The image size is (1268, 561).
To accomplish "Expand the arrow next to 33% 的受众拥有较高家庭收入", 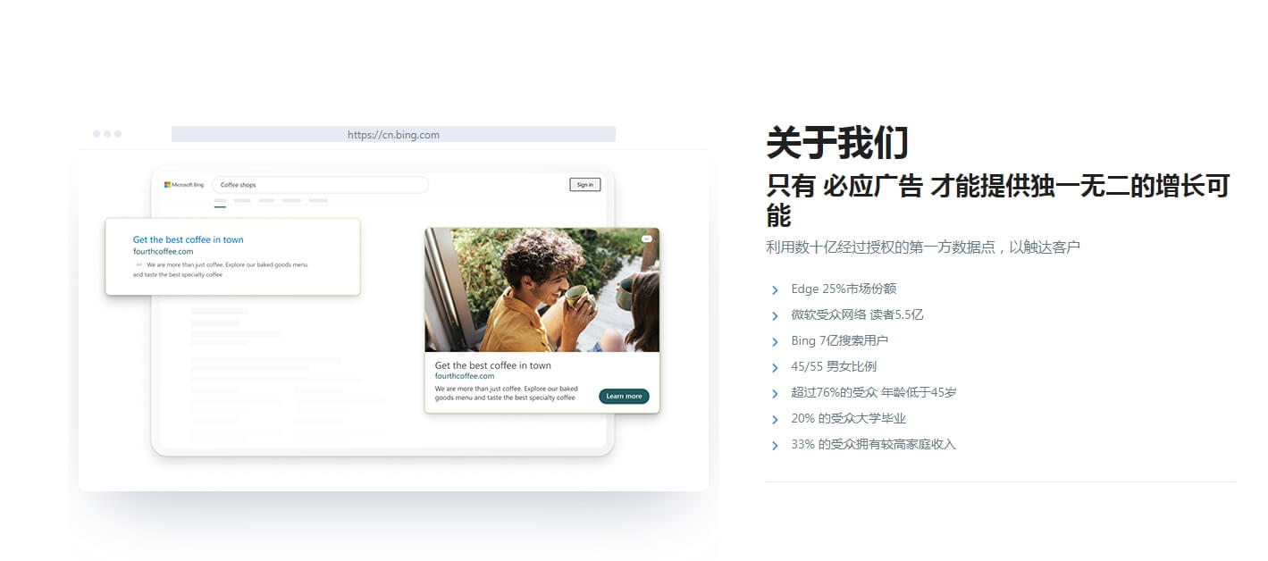I will tap(775, 446).
